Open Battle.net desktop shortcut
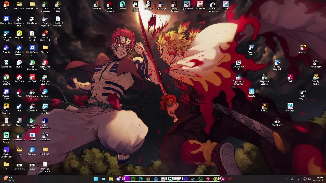326x183 pixels. coord(32,151)
